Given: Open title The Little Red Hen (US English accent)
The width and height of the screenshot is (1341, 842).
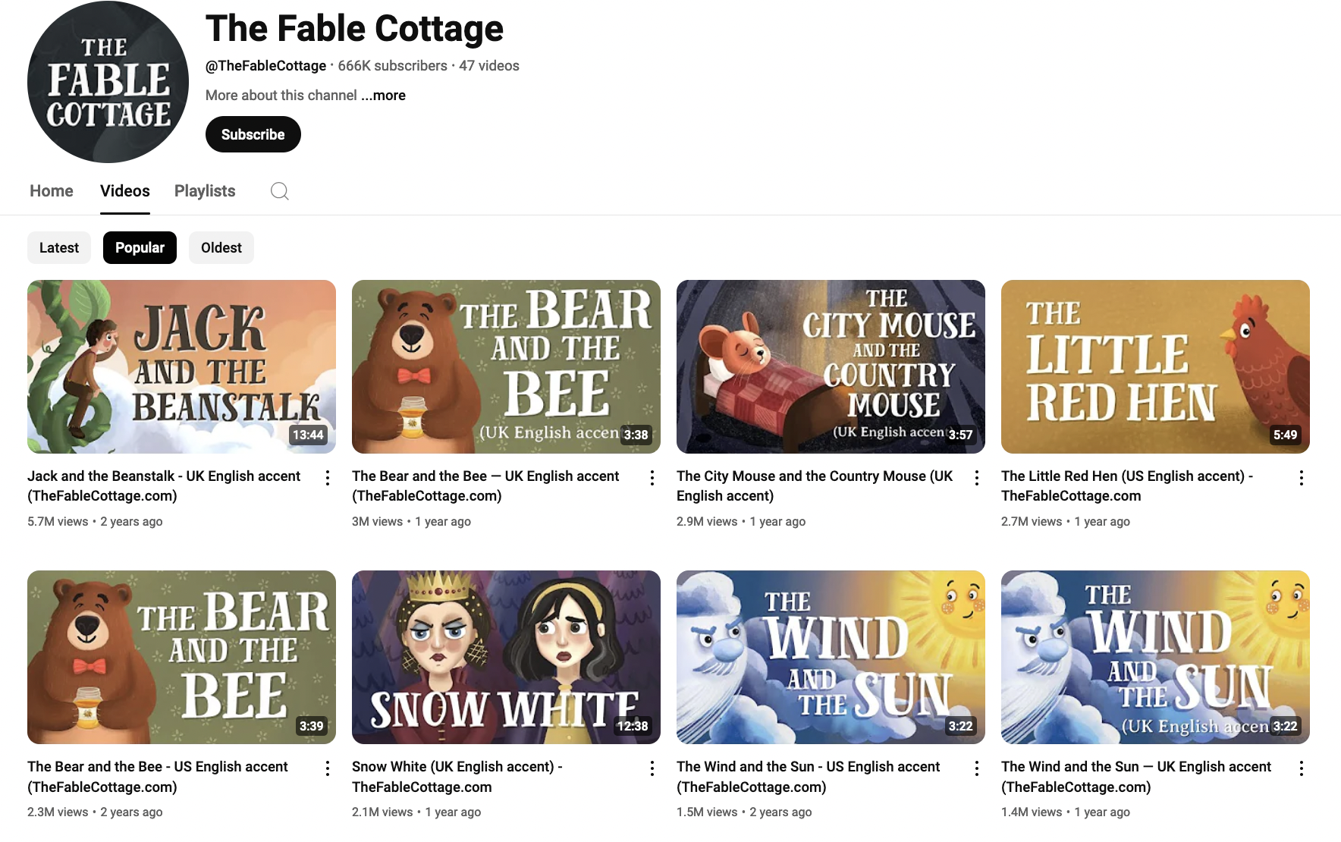Looking at the screenshot, I should coord(1127,485).
